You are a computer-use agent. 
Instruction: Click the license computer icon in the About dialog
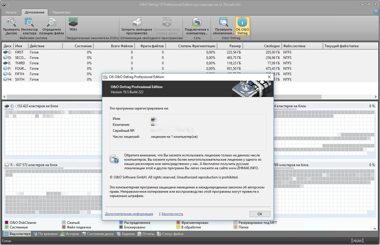point(114,159)
